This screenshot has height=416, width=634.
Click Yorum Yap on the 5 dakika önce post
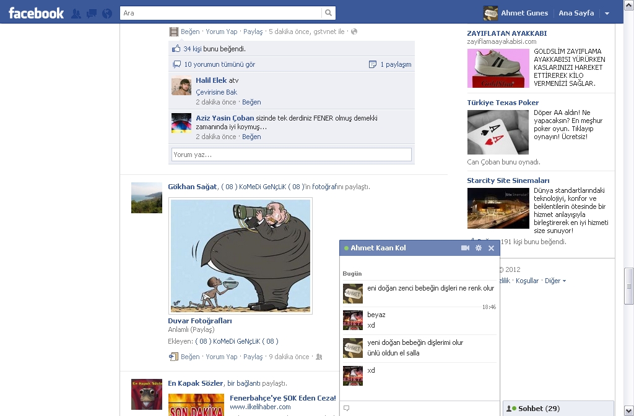coord(221,32)
